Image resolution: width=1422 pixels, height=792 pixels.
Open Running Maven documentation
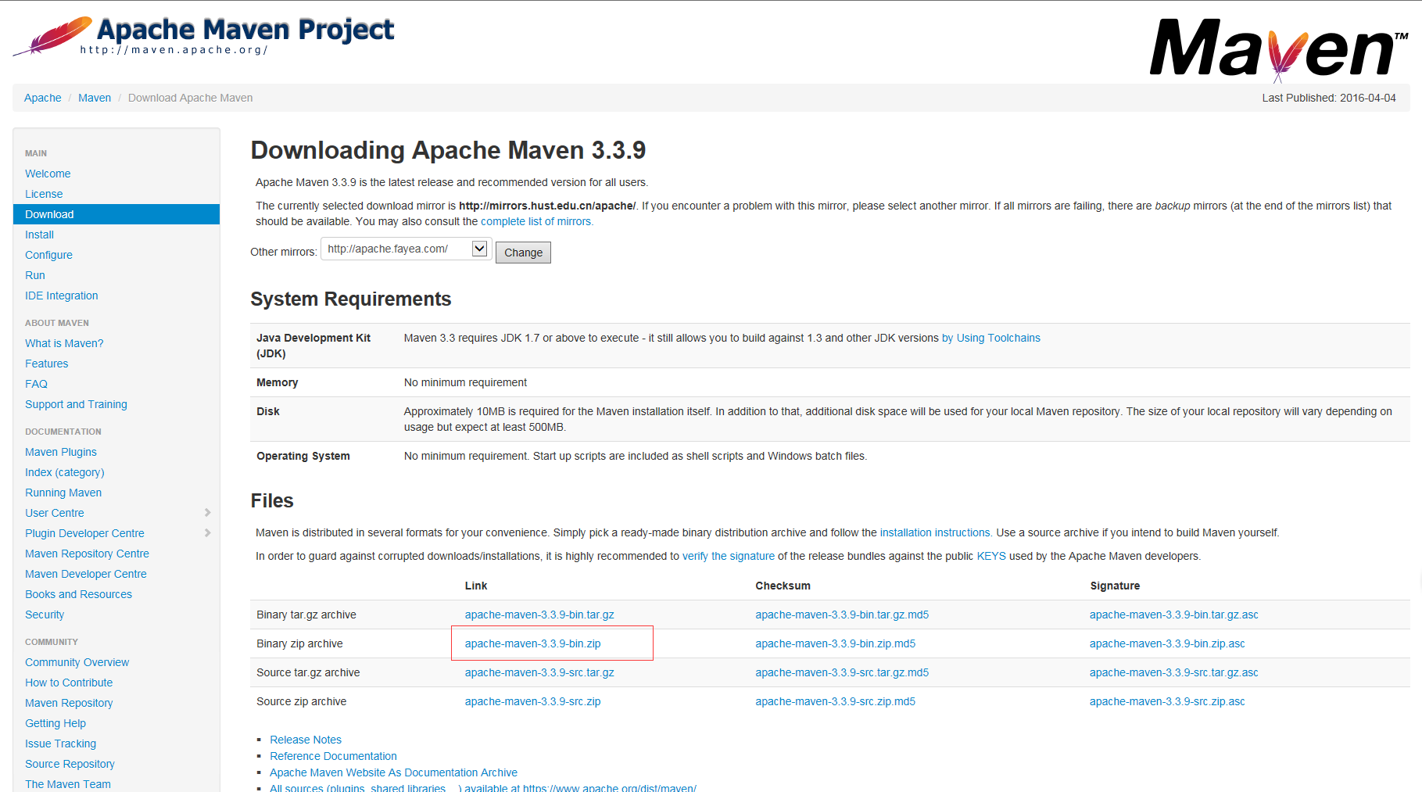63,493
